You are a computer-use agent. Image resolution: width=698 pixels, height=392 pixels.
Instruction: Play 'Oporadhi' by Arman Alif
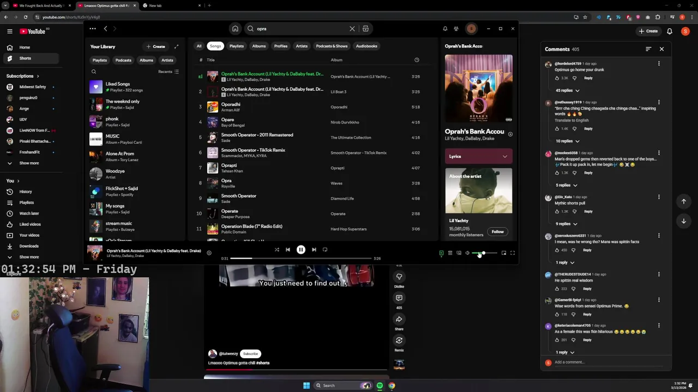tap(314, 107)
